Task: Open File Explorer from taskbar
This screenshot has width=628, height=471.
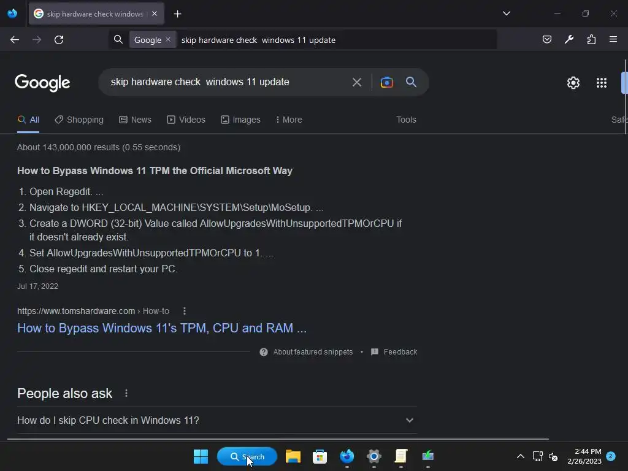Action: pyautogui.click(x=293, y=456)
